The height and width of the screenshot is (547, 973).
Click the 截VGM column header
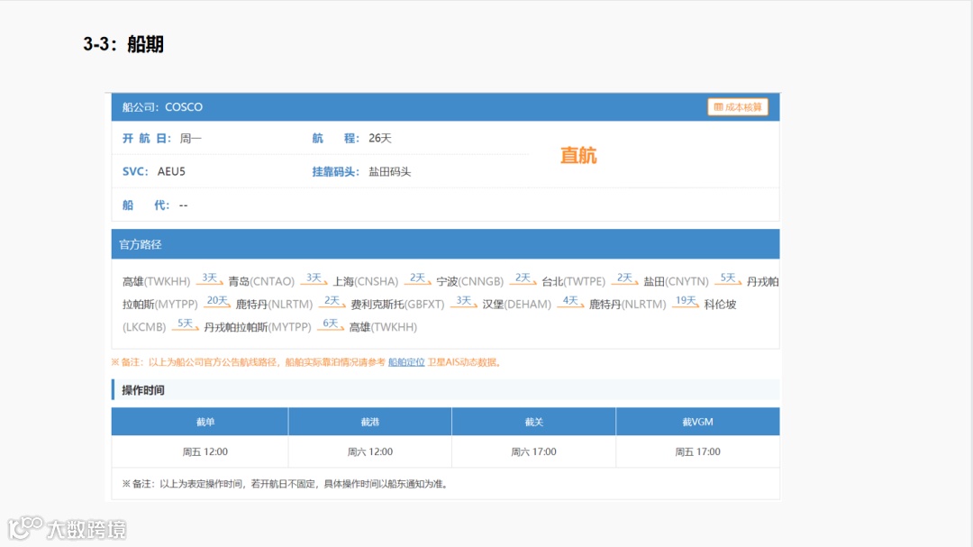click(697, 422)
